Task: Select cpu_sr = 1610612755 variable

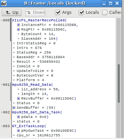Action: (x=38, y=135)
